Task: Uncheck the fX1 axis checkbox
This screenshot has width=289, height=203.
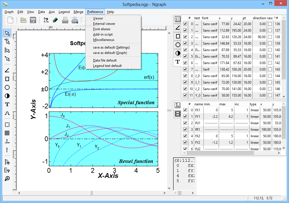Action: [185, 110]
